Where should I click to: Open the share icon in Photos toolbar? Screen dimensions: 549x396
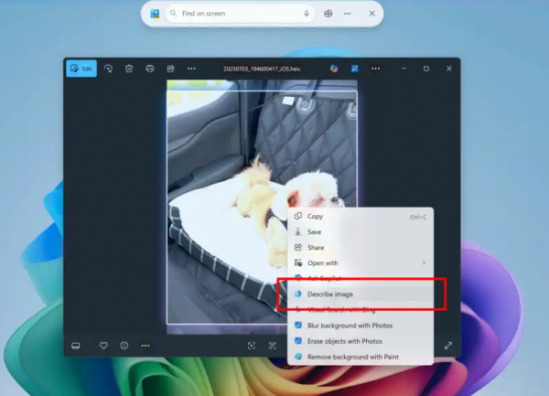(x=170, y=69)
